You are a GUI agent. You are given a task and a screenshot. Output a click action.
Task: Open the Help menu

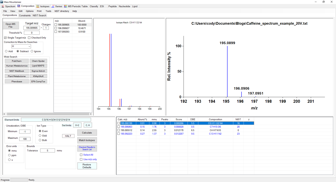[x=75, y=11]
